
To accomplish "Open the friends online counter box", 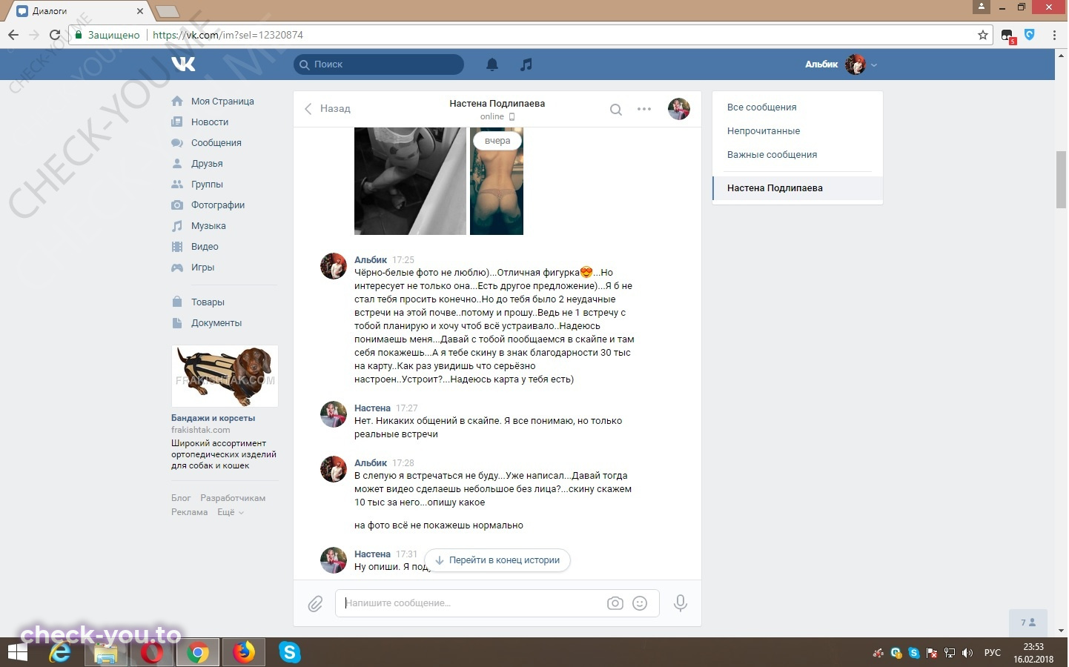I will 1028,623.
